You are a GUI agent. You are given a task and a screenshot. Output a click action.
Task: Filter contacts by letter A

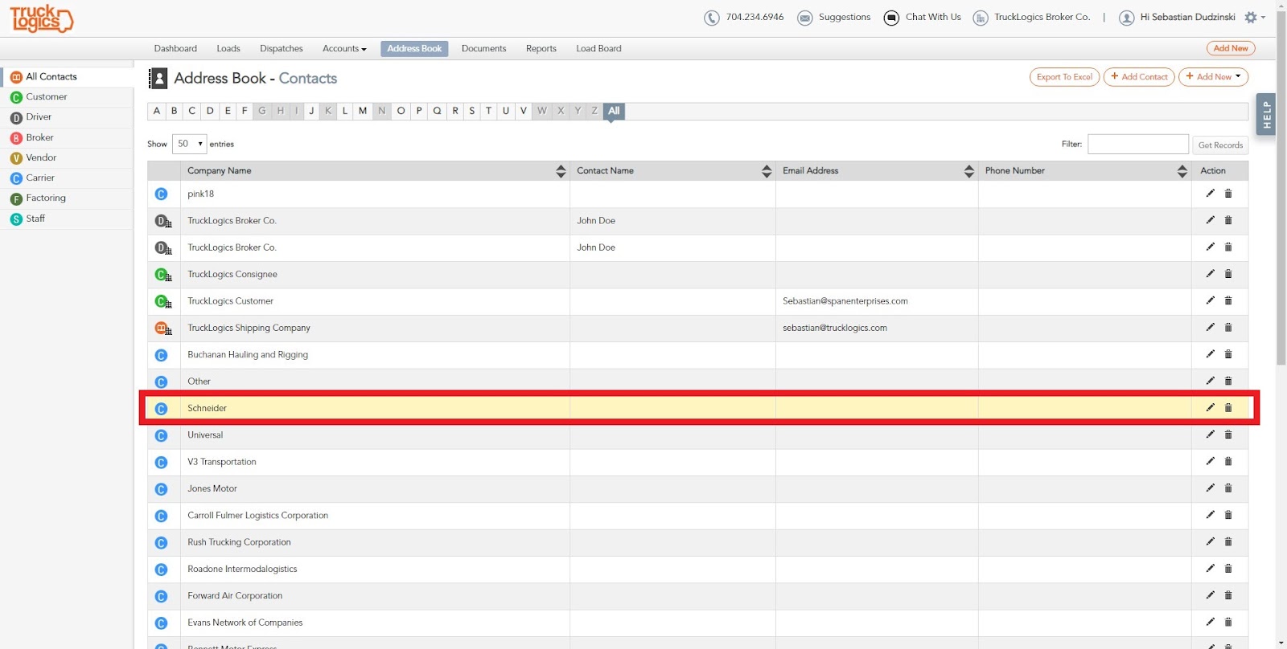click(157, 111)
